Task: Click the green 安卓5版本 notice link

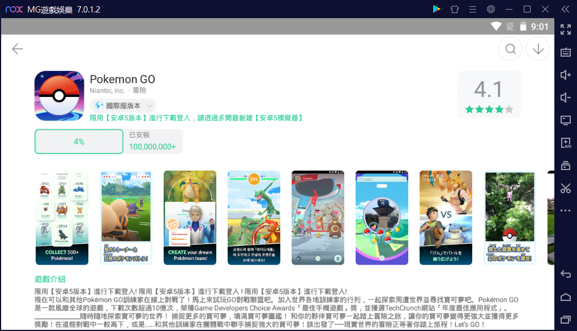Action: coord(197,118)
